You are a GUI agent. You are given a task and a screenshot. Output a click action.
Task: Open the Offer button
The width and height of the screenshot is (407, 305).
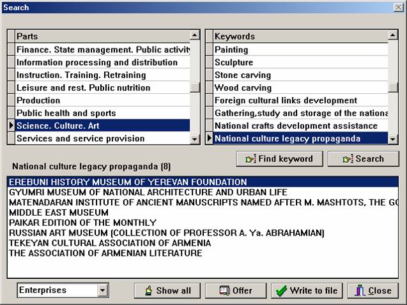pos(235,290)
